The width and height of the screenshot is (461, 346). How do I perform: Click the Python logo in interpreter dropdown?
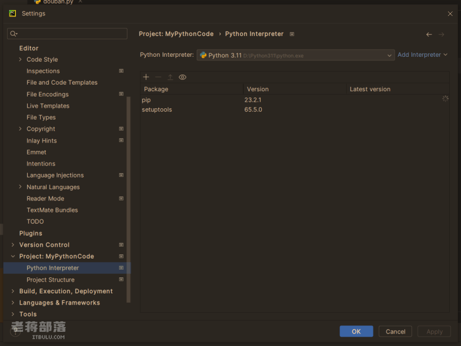point(203,55)
